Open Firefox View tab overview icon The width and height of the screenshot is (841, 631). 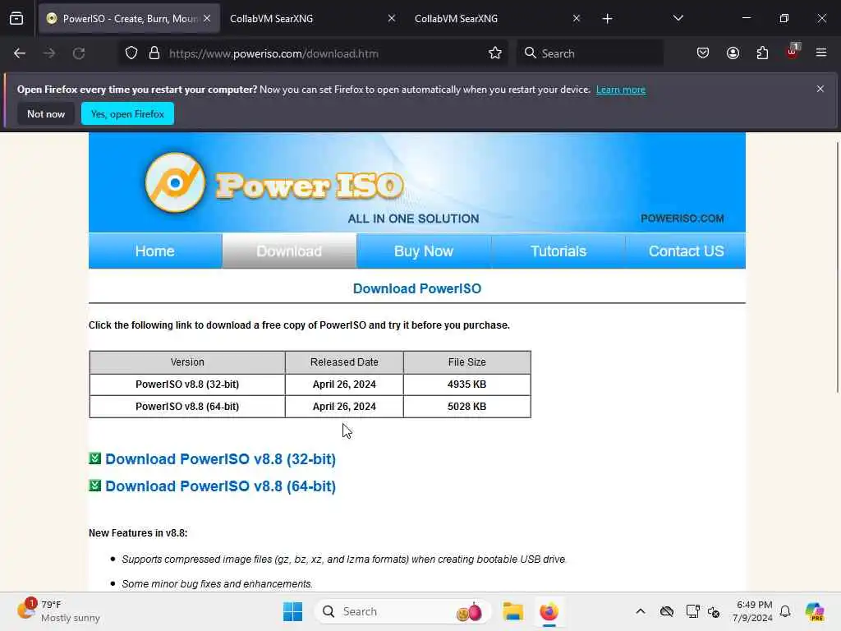[16, 19]
